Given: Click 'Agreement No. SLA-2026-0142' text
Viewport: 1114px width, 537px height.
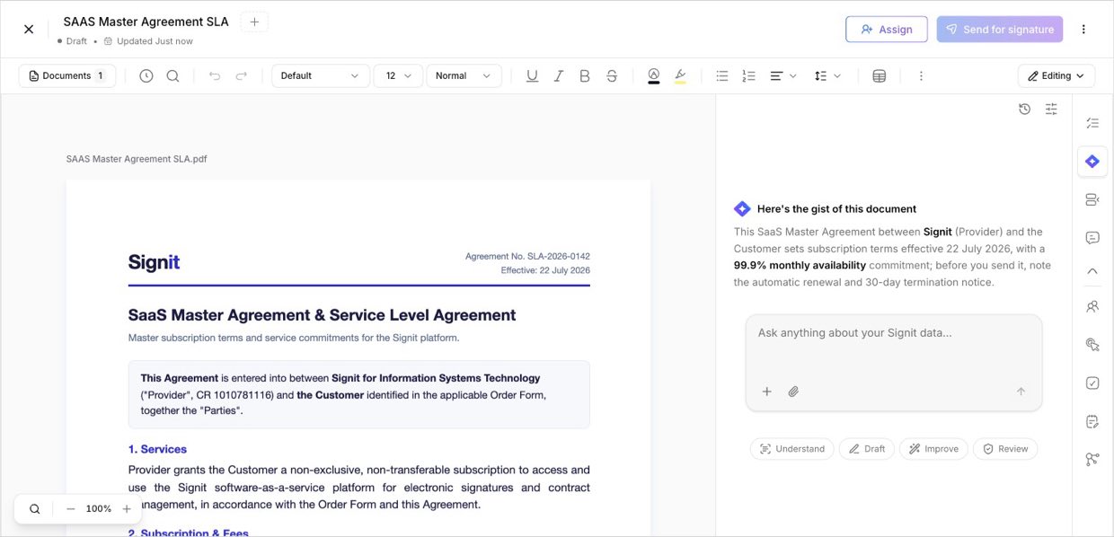Looking at the screenshot, I should coord(527,257).
